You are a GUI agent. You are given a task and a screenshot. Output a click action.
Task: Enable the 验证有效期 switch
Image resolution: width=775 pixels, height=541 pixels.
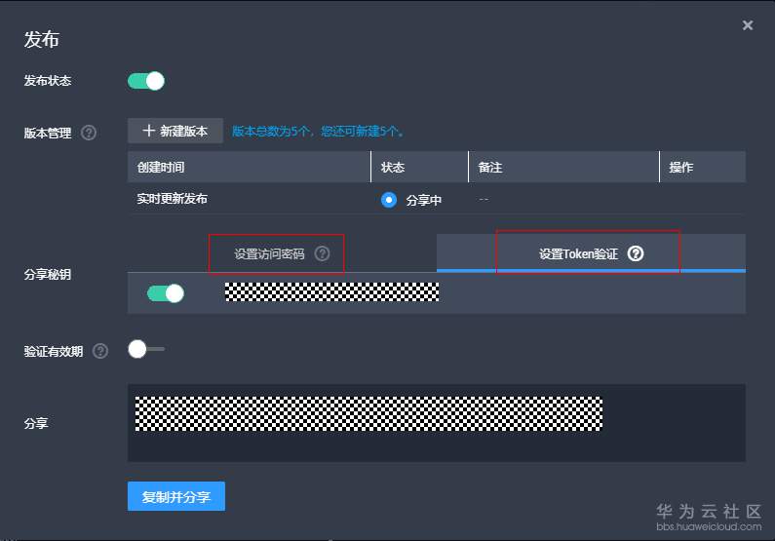(x=146, y=349)
